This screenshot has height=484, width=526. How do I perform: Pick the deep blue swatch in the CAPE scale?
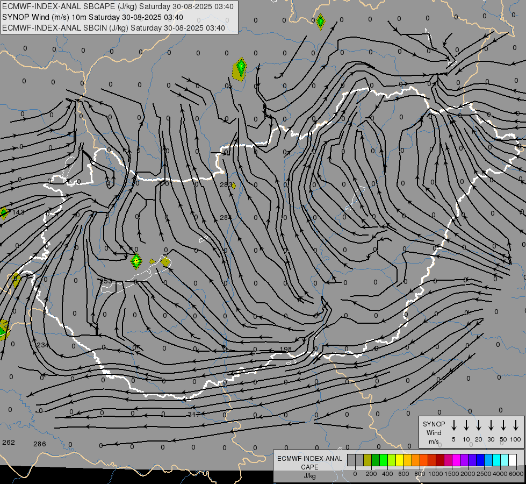pyautogui.click(x=480, y=460)
